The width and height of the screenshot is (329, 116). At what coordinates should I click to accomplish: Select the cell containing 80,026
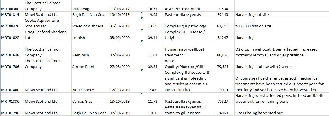[x=223, y=55]
